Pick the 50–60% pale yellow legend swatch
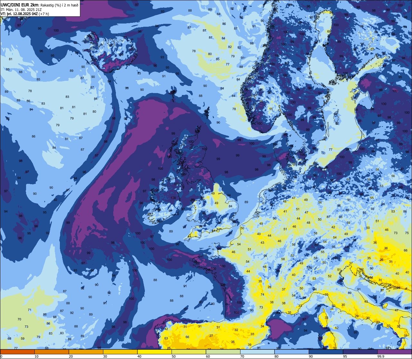The width and height of the screenshot is (412, 359). pos(189,352)
